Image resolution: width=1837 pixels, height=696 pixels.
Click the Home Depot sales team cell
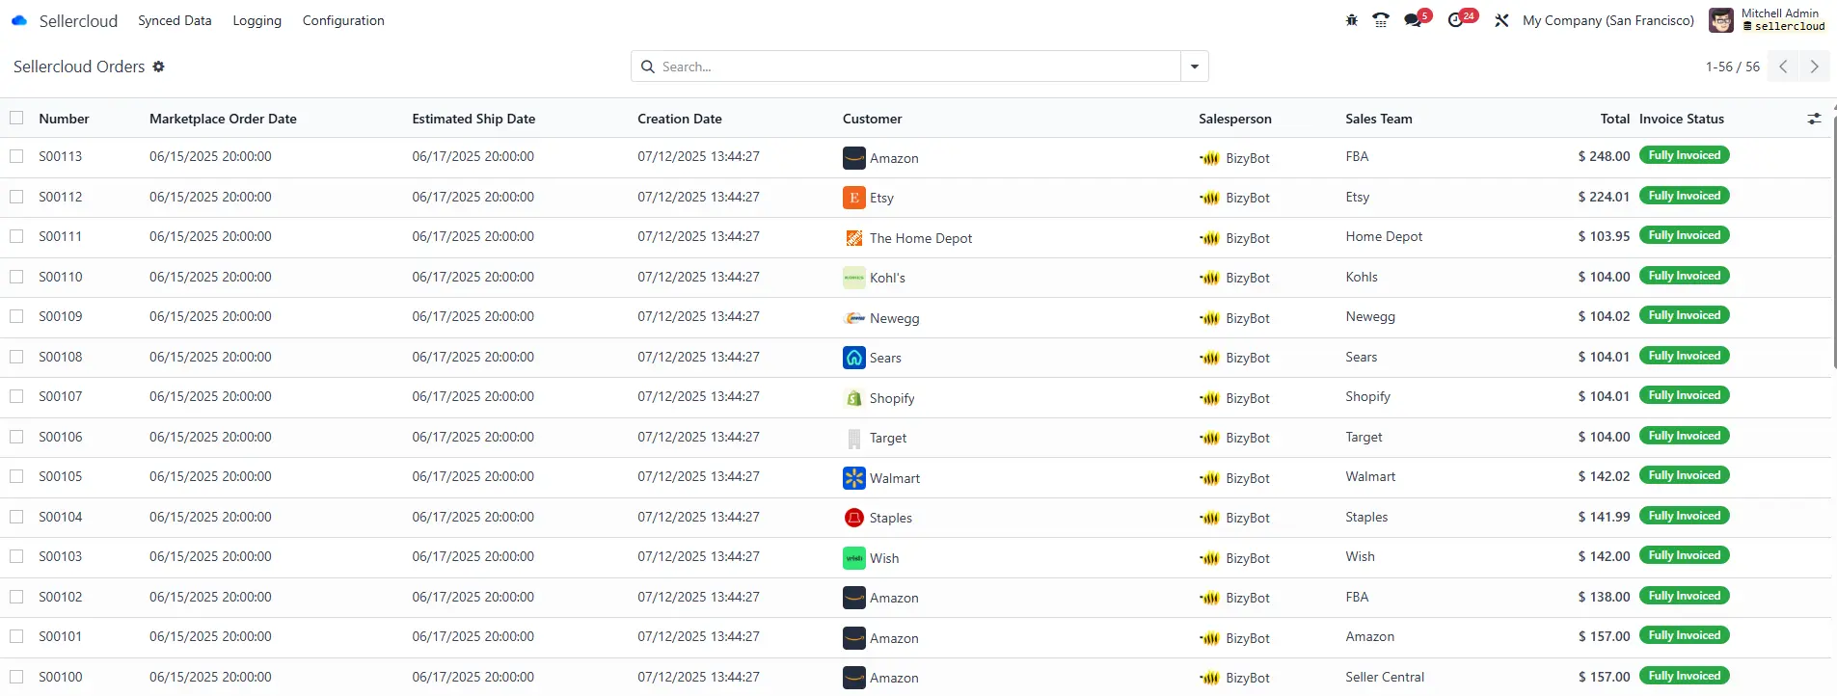1384,236
